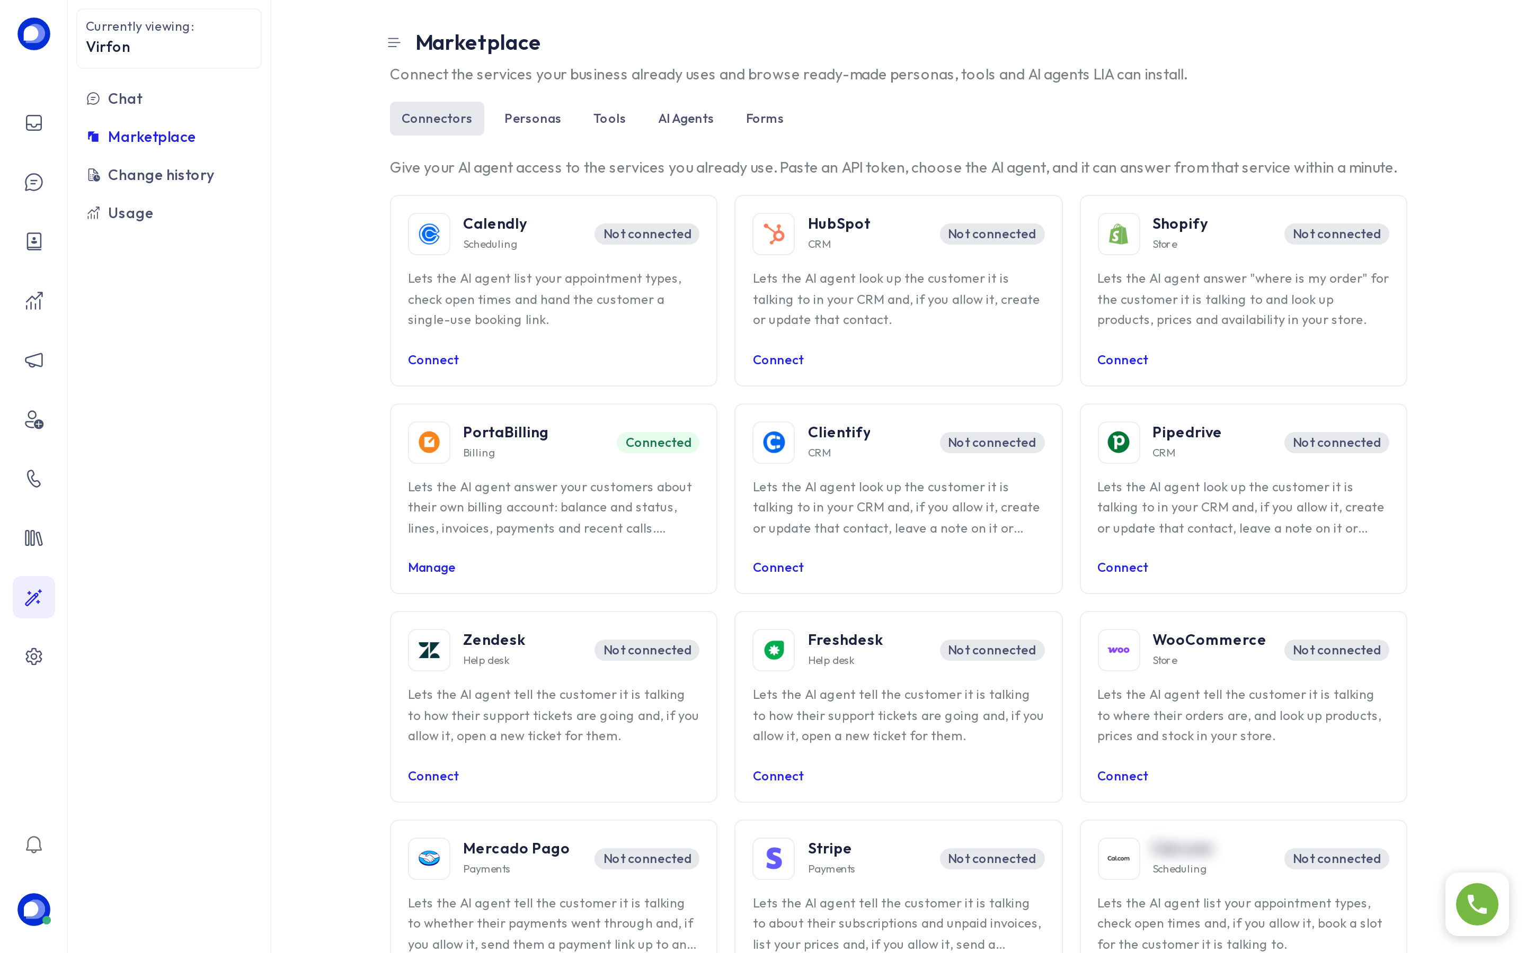Switch to the Forms tab
Image resolution: width=1526 pixels, height=953 pixels.
(x=765, y=119)
